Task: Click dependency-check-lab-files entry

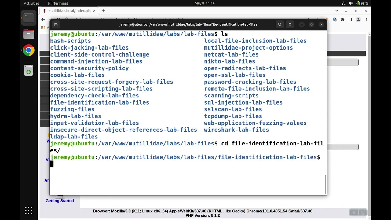Action: tap(94, 96)
